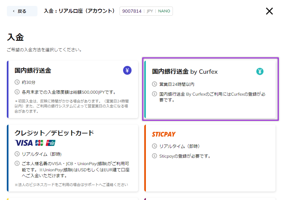Click the ＊初回入金は note text

(x=72, y=106)
